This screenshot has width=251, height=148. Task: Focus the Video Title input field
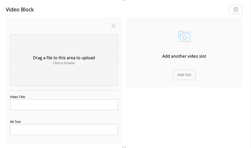tap(64, 105)
